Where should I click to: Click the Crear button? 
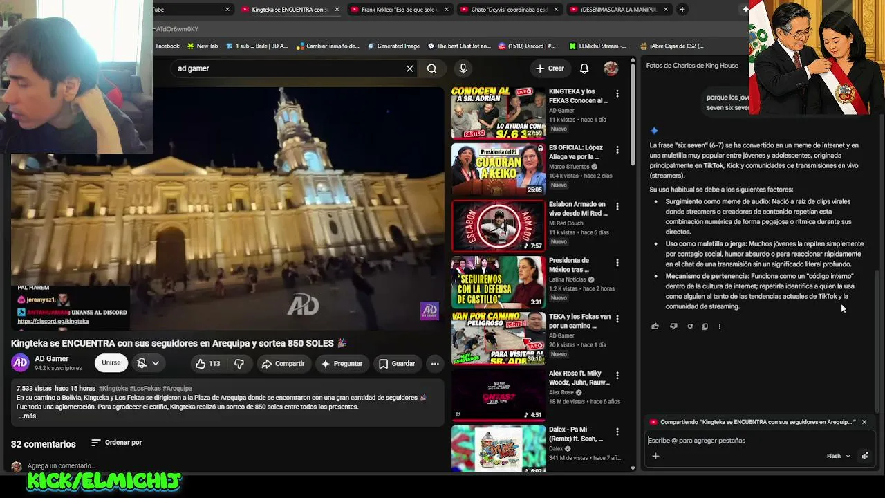click(x=550, y=68)
